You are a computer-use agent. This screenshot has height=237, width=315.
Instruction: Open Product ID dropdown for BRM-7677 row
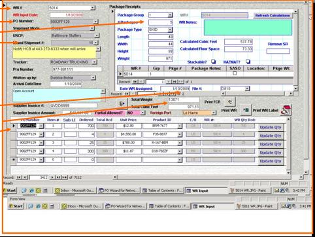coord(180,126)
